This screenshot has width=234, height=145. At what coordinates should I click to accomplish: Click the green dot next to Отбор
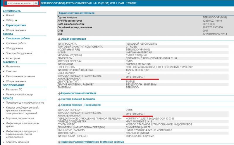pyautogui.click(x=16, y=20)
